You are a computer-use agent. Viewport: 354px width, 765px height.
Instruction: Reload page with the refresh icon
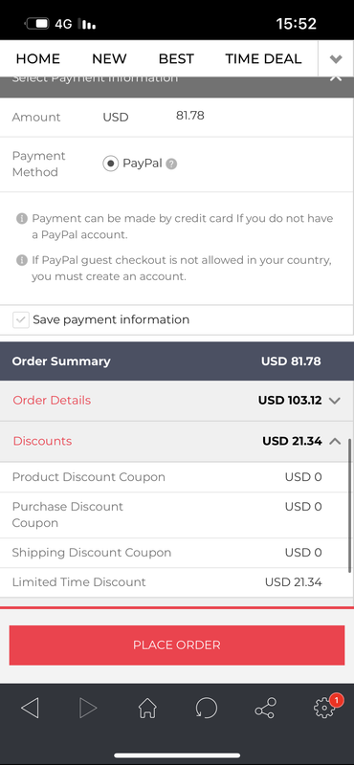(207, 708)
